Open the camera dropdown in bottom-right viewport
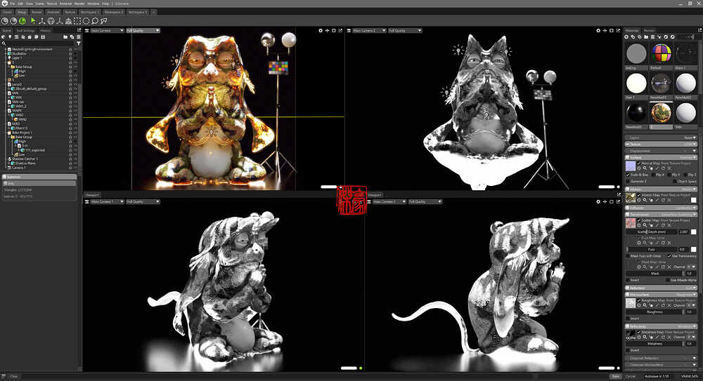703x381 pixels. pos(389,201)
